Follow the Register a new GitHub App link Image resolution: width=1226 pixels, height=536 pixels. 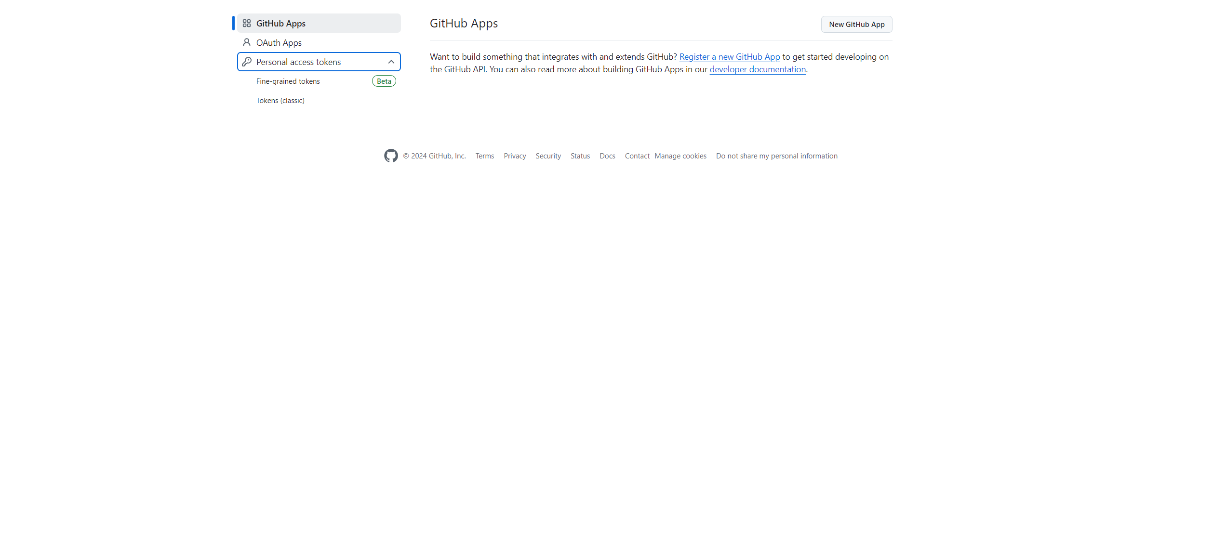[x=729, y=56]
